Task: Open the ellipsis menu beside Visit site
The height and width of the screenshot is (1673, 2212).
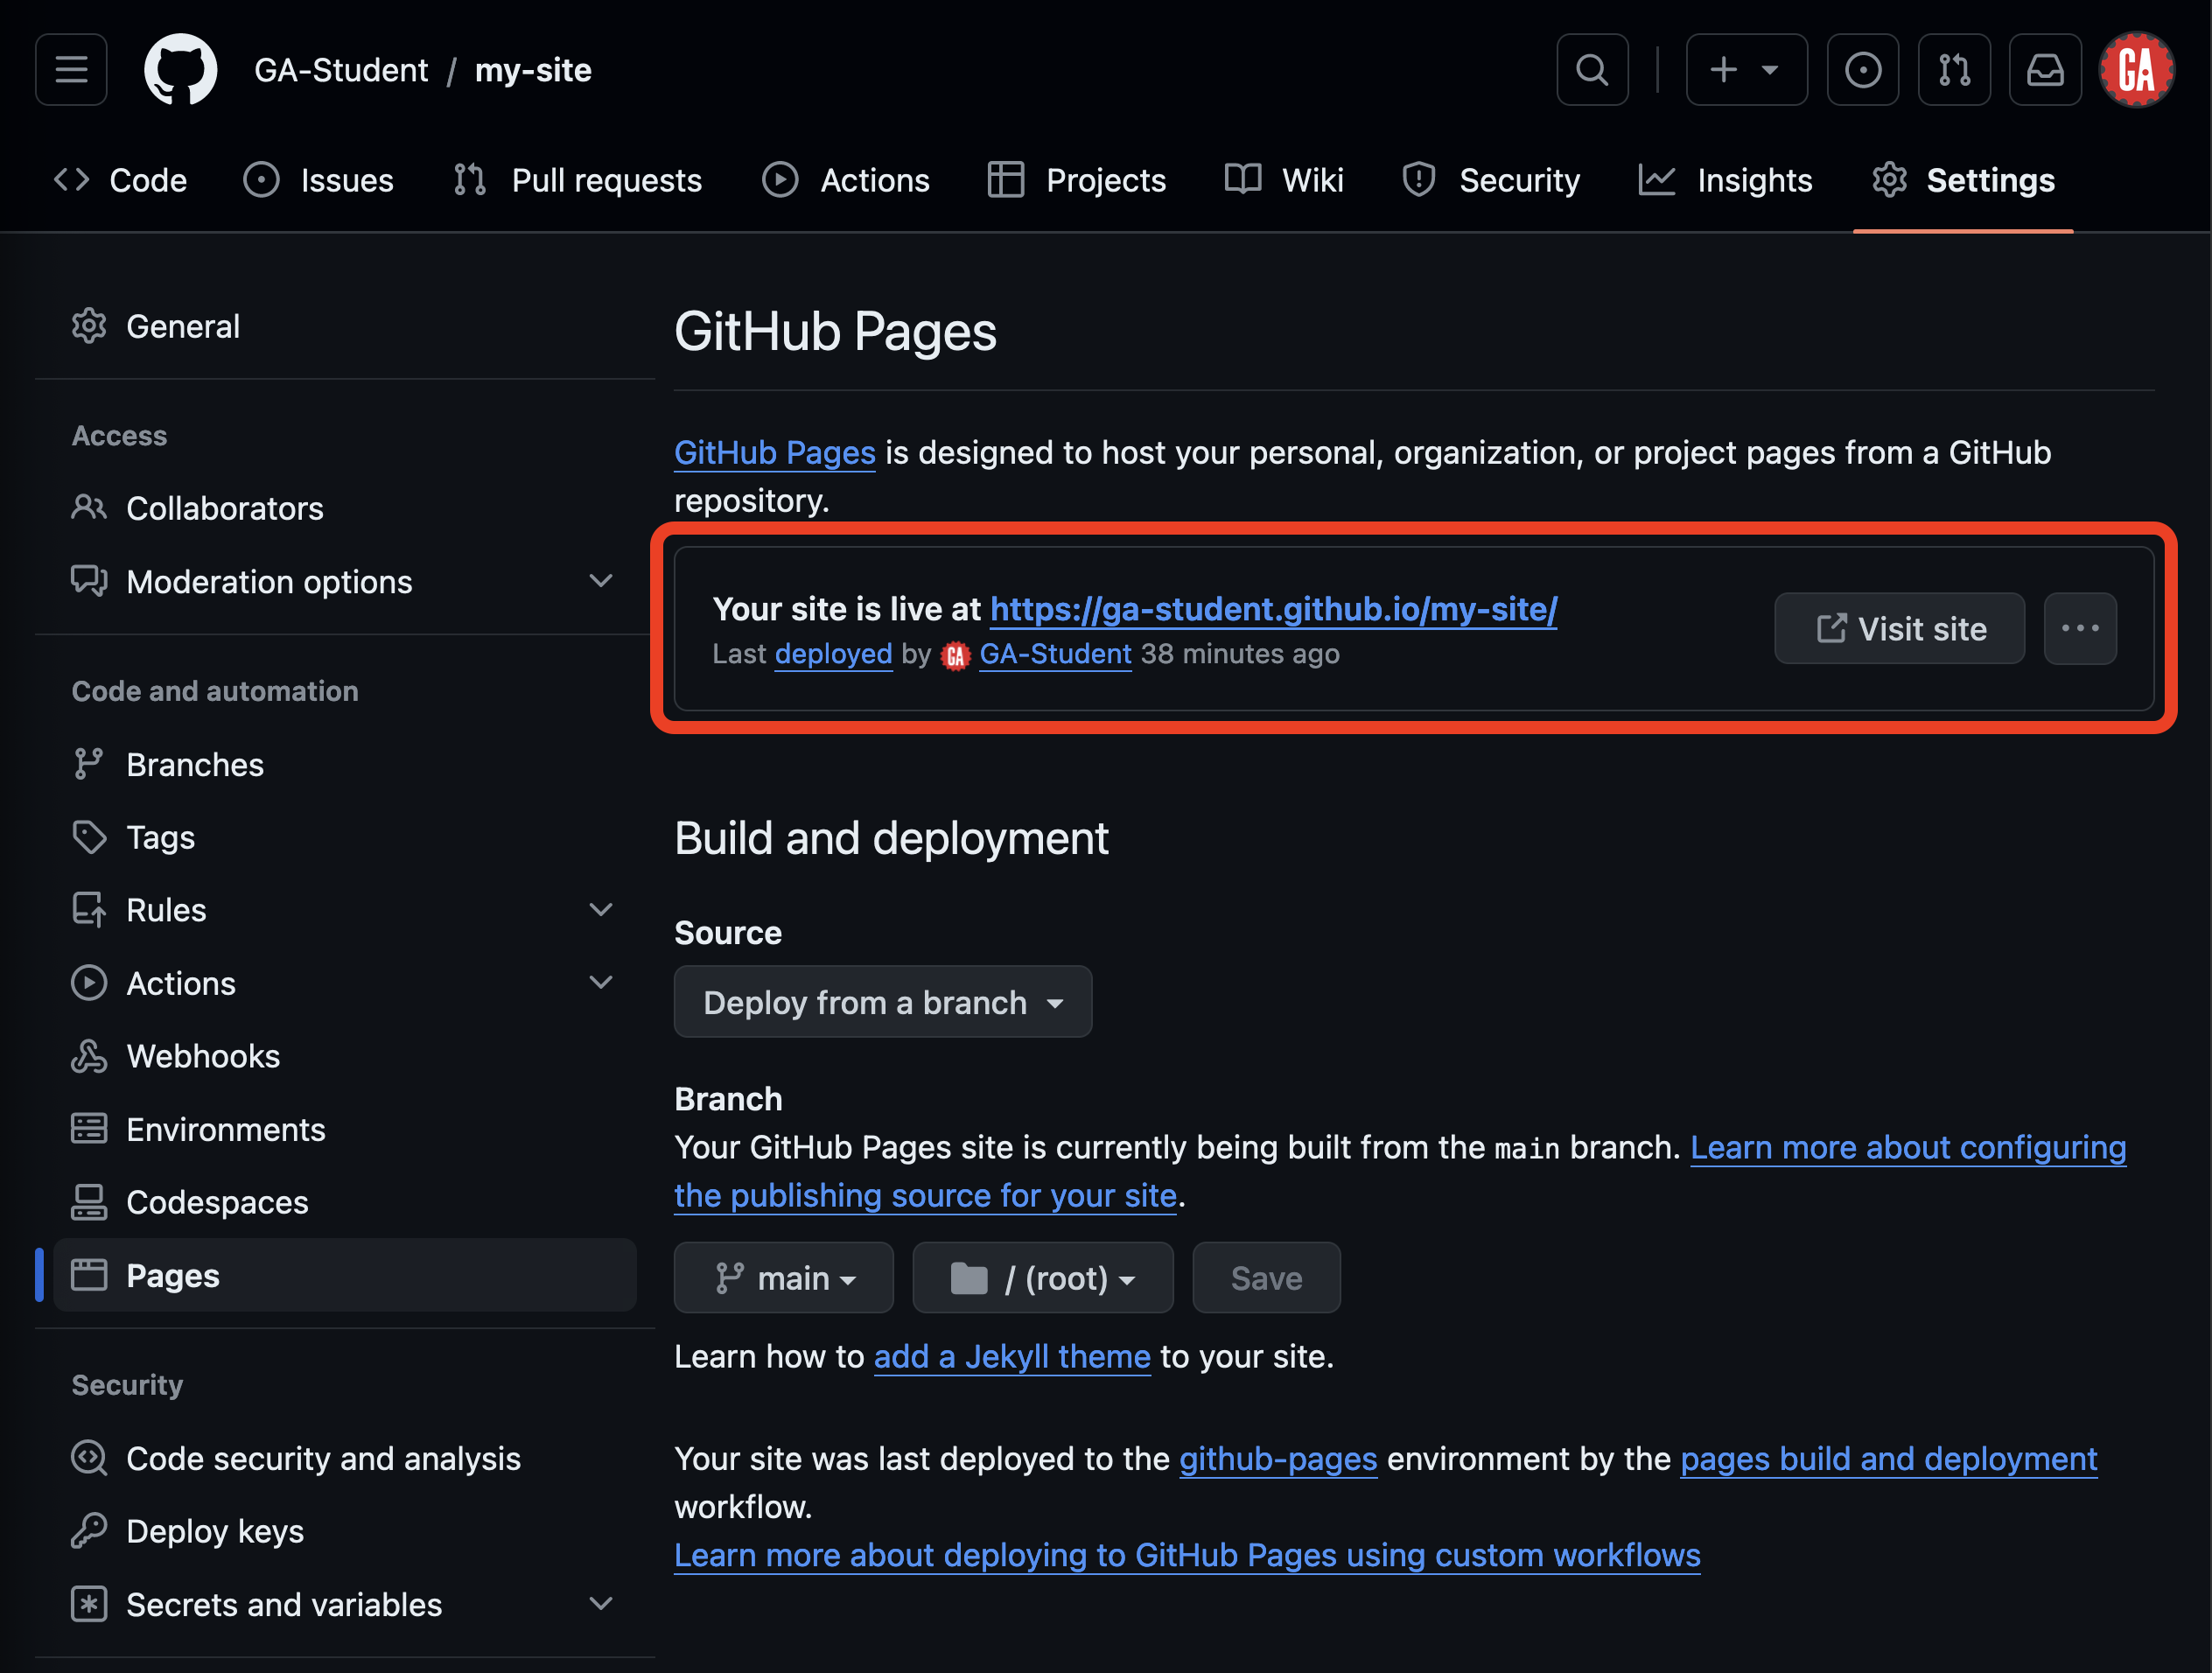Action: [2081, 628]
